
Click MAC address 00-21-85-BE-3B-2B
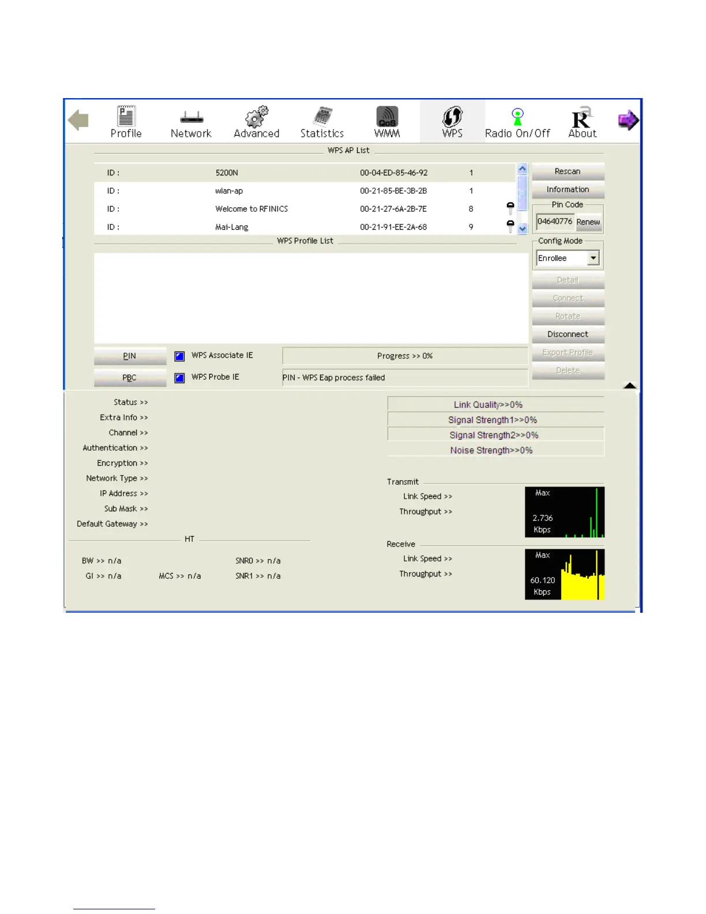click(393, 190)
